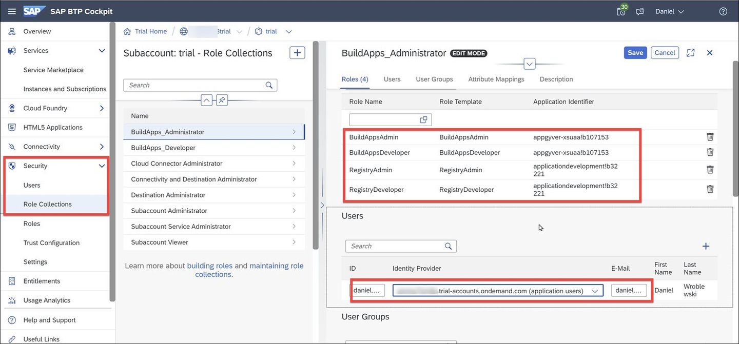Screen dimensions: 739x344
Task: Close the BuildApps_Administrator detail panel
Action: click(x=710, y=53)
